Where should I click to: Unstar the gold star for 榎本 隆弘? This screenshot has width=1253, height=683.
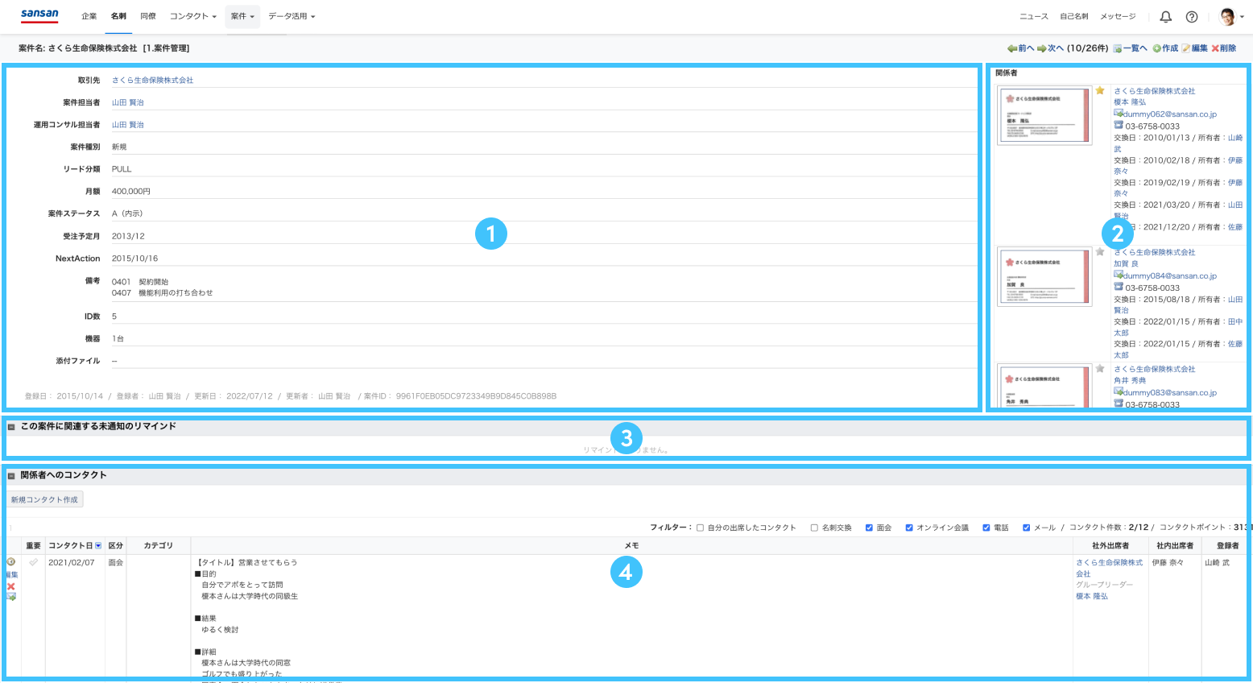point(1100,90)
